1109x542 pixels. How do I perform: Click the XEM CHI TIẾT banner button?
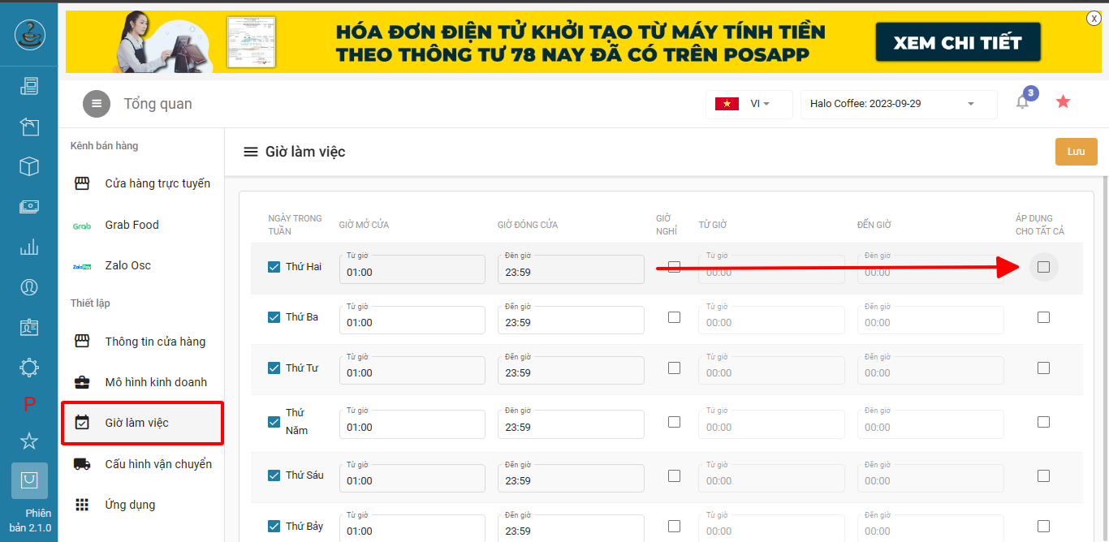[957, 43]
